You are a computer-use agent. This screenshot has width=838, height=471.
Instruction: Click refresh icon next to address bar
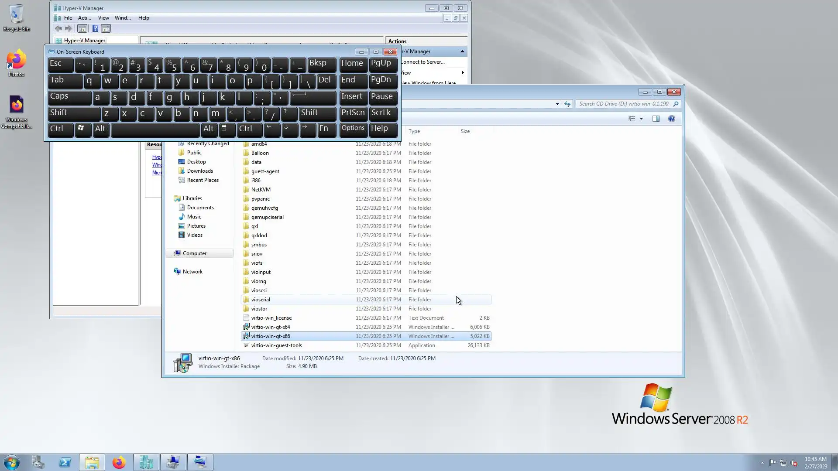(x=567, y=104)
